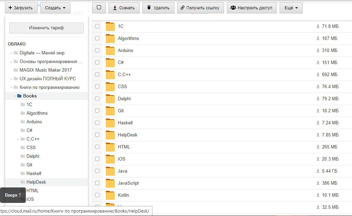Download the Java folder via its arrow icon
This screenshot has height=216, width=352.
click(318, 171)
